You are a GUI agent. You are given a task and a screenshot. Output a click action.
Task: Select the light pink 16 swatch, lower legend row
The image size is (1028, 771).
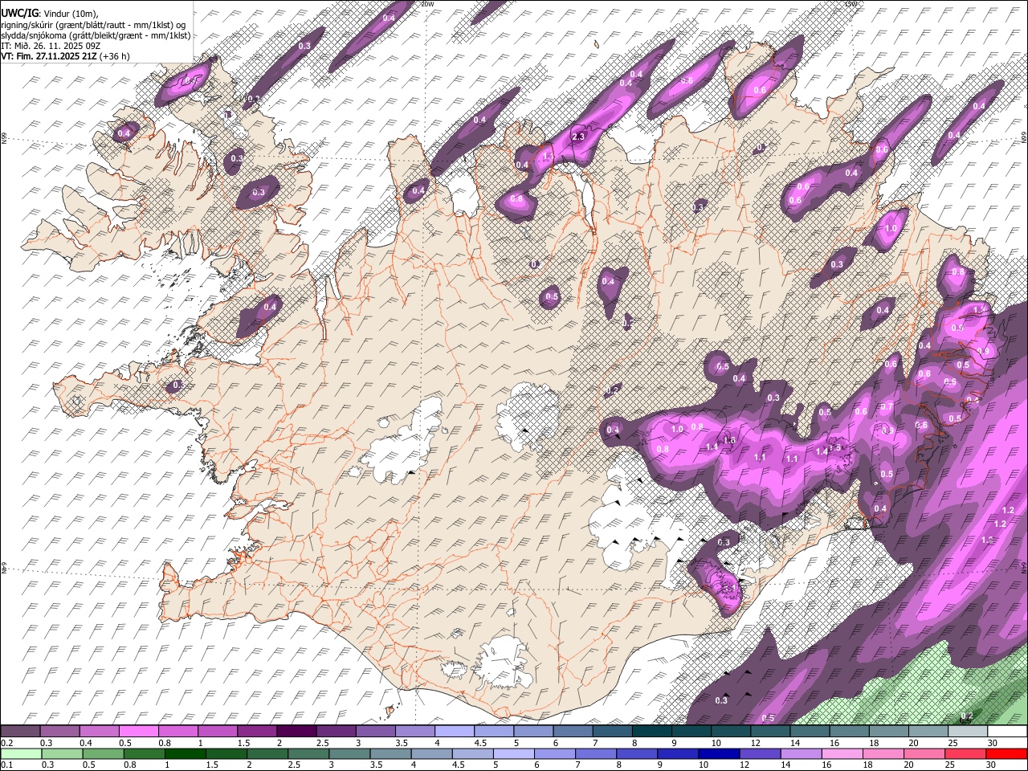pyautogui.click(x=842, y=754)
